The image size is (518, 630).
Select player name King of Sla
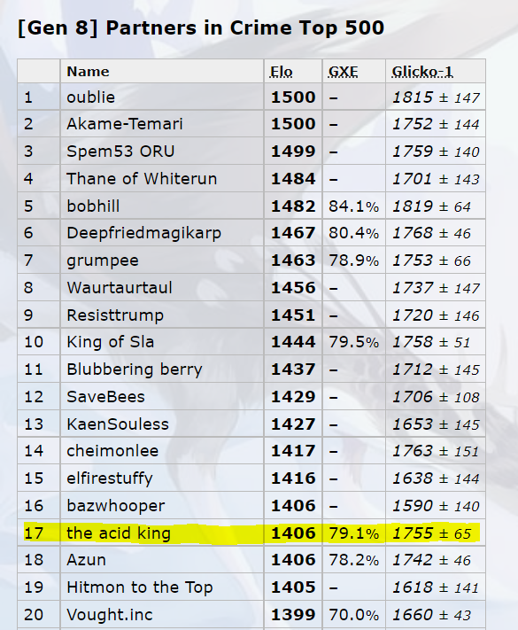(111, 342)
